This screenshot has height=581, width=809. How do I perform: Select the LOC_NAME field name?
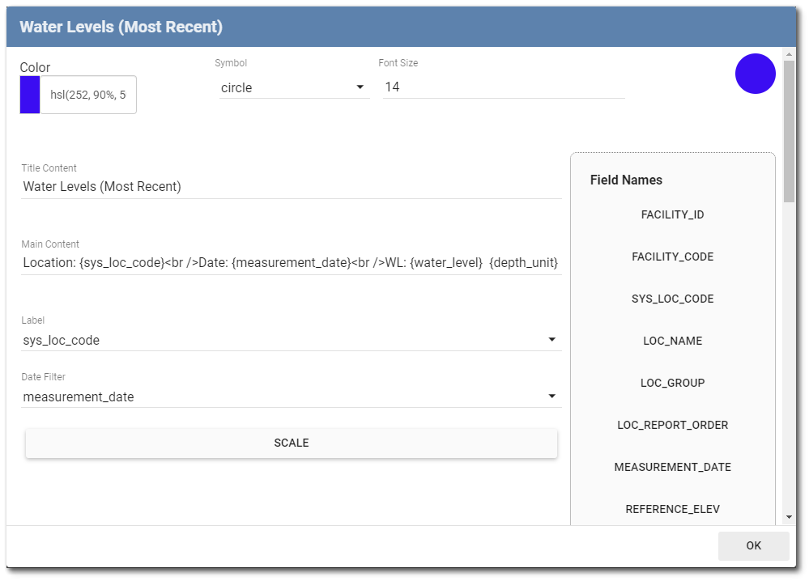(672, 341)
